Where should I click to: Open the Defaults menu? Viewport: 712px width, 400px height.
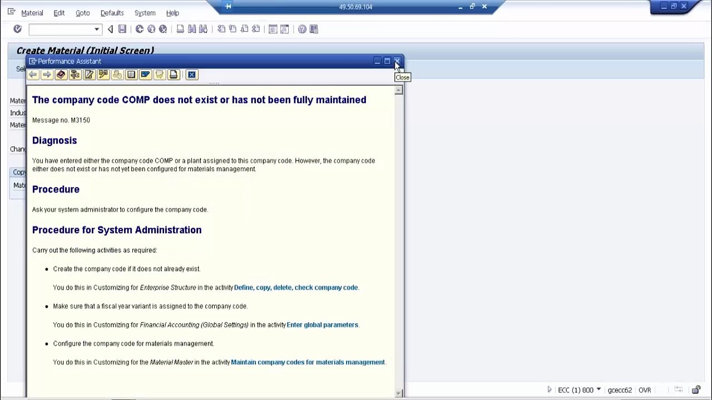pos(112,13)
